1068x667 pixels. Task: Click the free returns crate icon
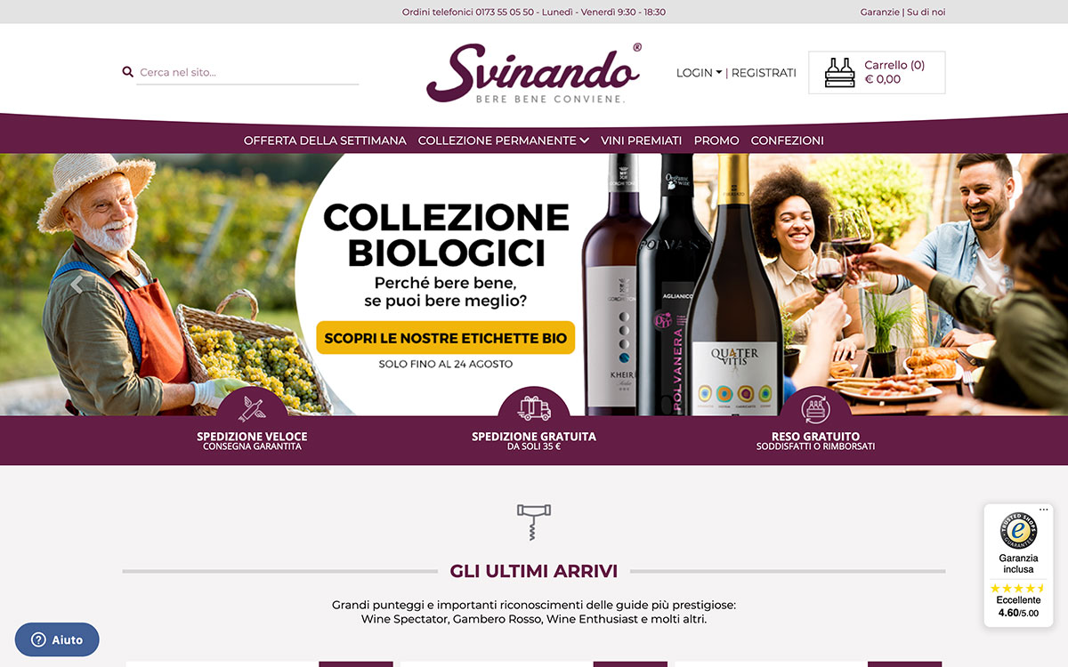[815, 408]
